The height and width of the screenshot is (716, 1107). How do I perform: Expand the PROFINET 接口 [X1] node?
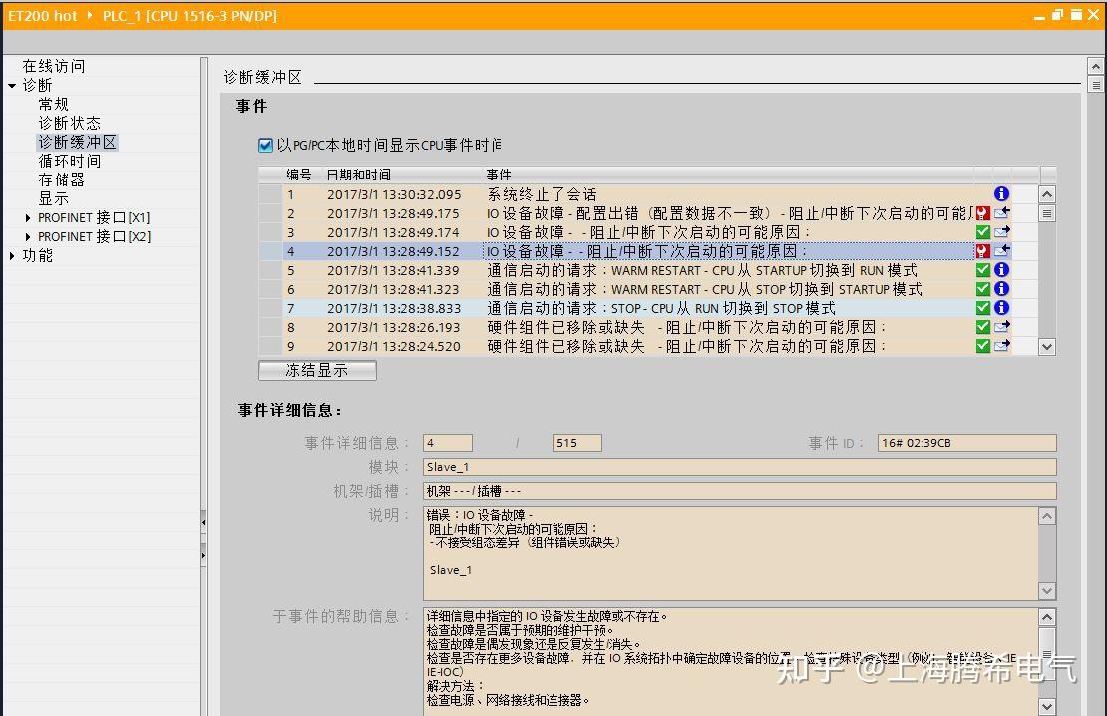pos(28,218)
